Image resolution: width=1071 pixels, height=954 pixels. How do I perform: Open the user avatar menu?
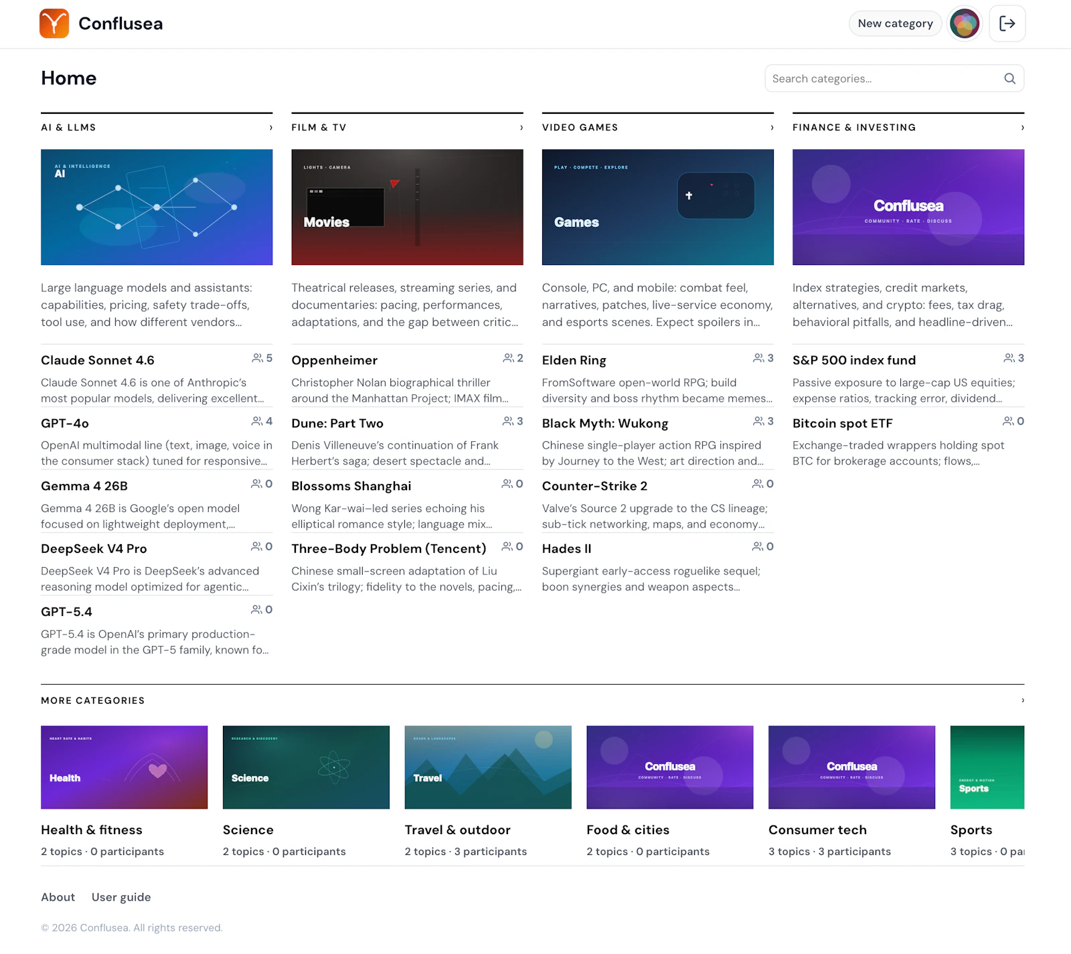(965, 23)
